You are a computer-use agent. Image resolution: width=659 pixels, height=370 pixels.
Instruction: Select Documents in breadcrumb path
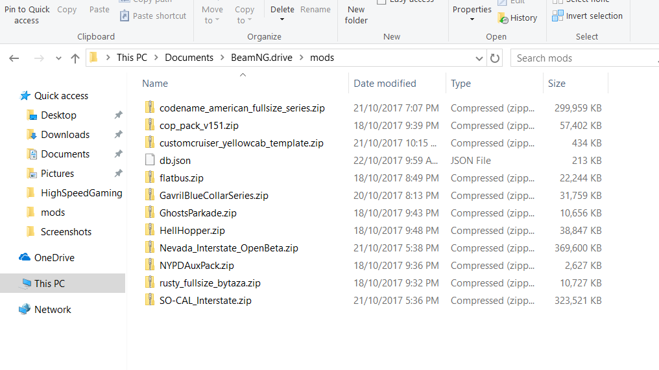click(x=189, y=58)
